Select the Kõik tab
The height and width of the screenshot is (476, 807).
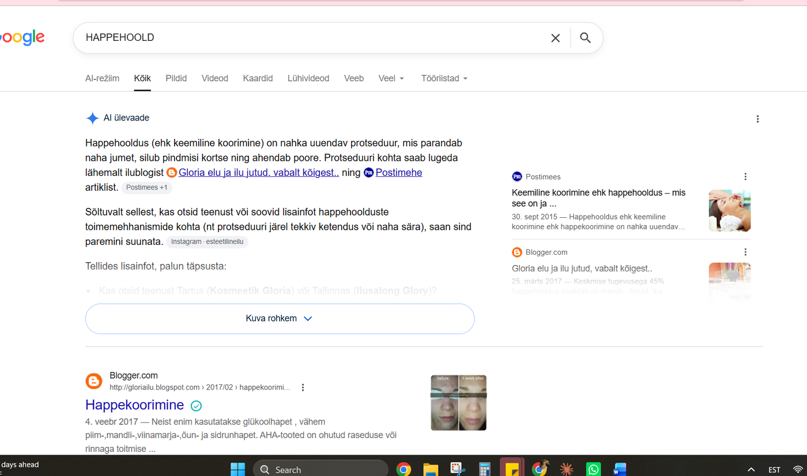(x=142, y=78)
